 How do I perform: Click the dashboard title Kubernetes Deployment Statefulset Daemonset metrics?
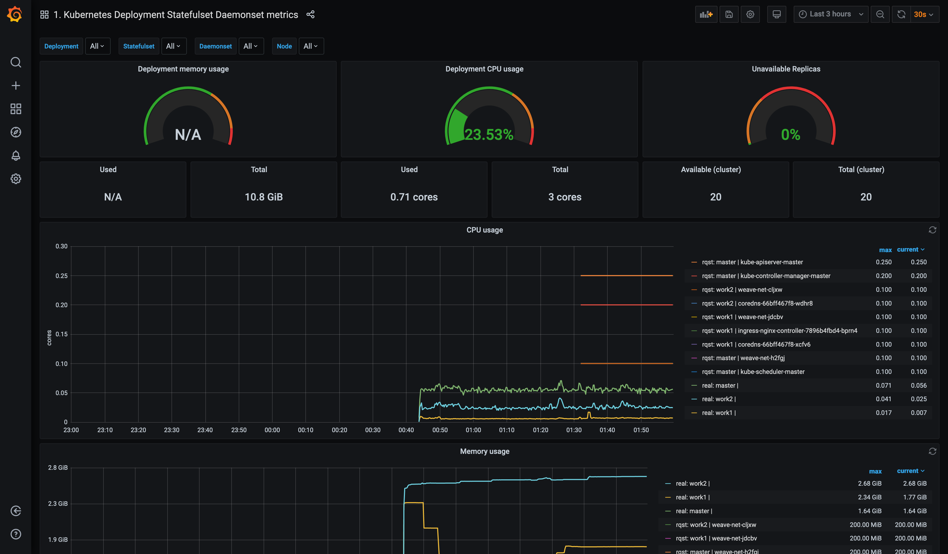tap(176, 15)
